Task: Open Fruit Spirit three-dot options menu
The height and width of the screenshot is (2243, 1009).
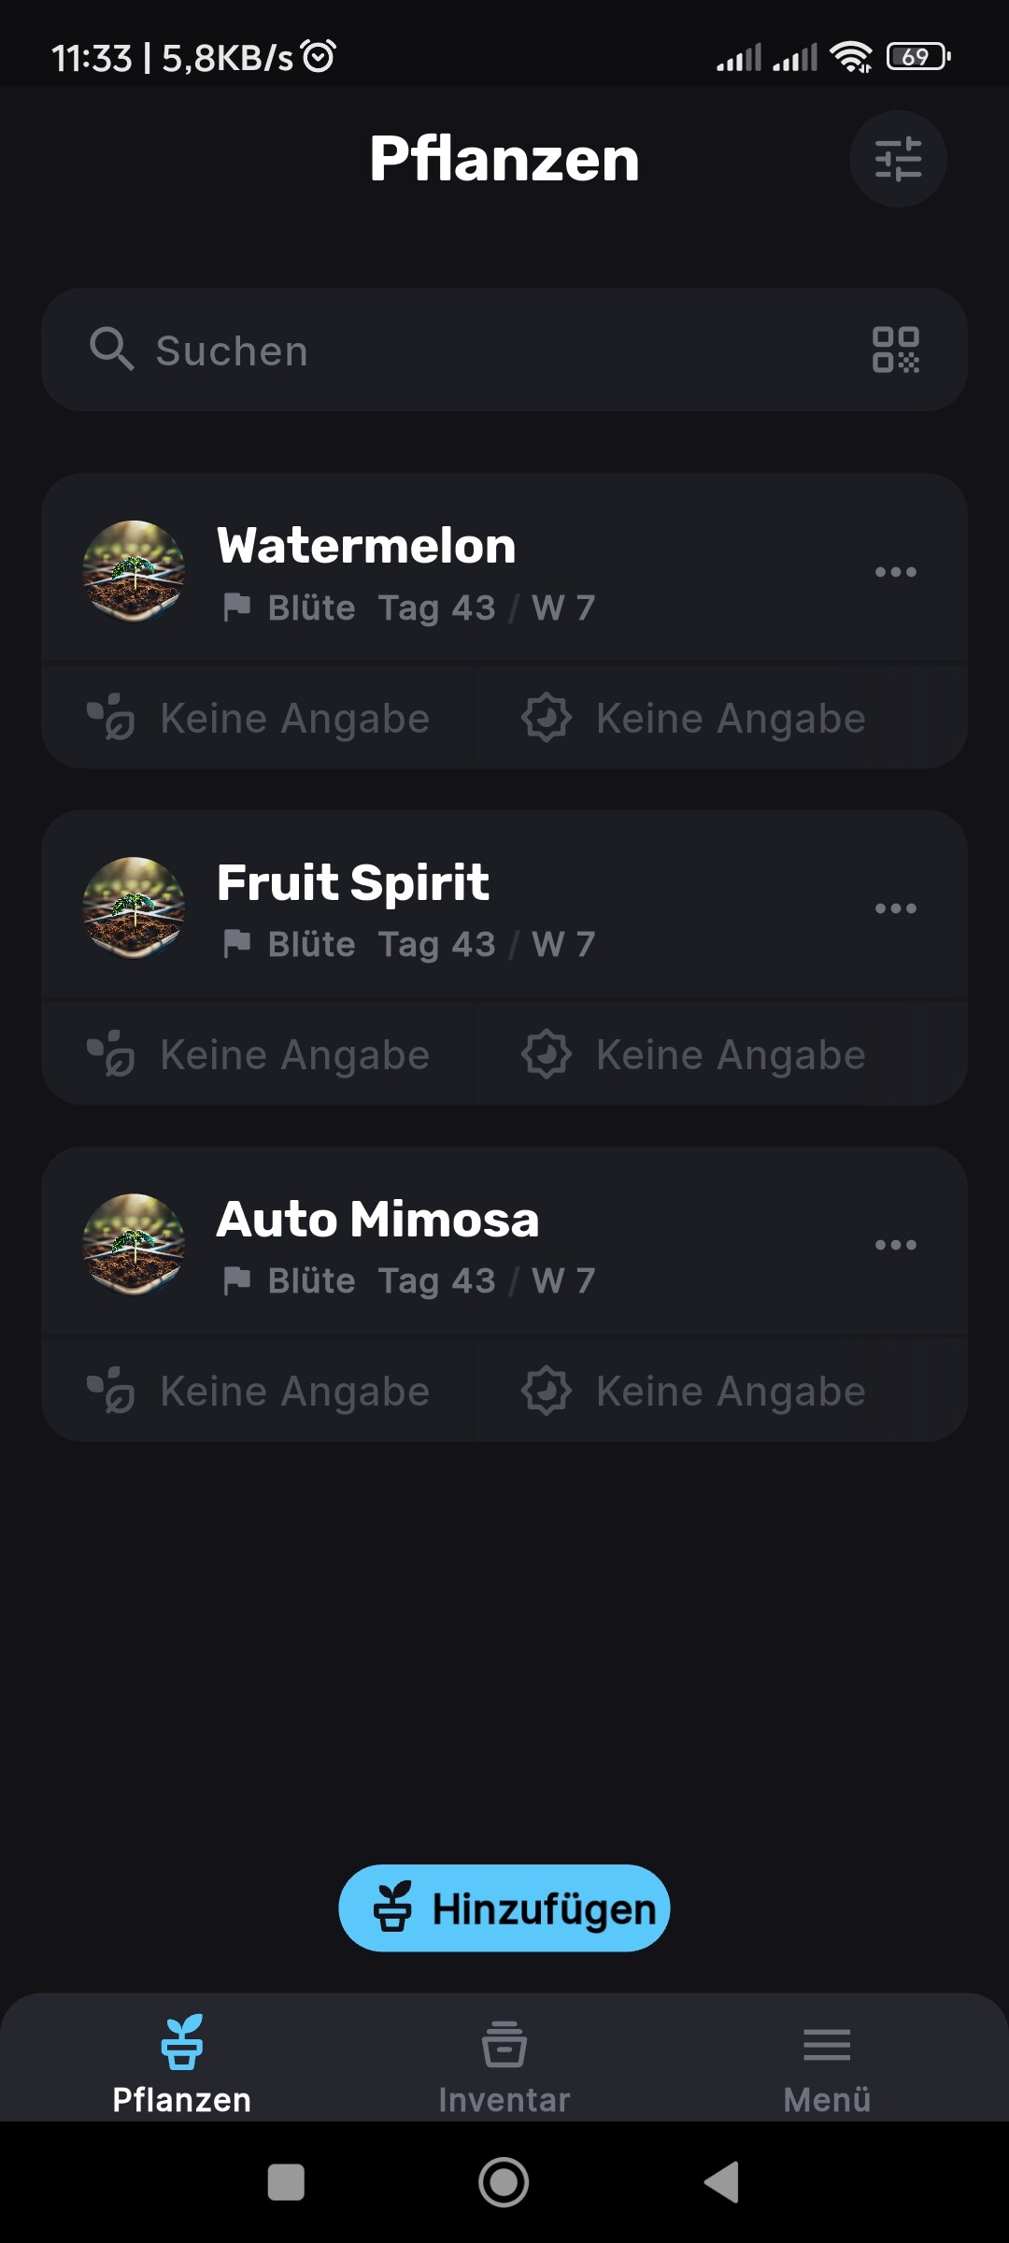Action: click(x=895, y=908)
